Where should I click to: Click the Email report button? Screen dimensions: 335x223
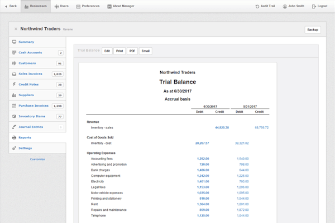click(x=145, y=51)
